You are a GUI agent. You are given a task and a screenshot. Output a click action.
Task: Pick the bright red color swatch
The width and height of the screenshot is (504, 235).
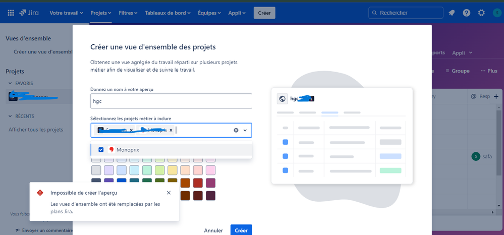[x=198, y=183]
